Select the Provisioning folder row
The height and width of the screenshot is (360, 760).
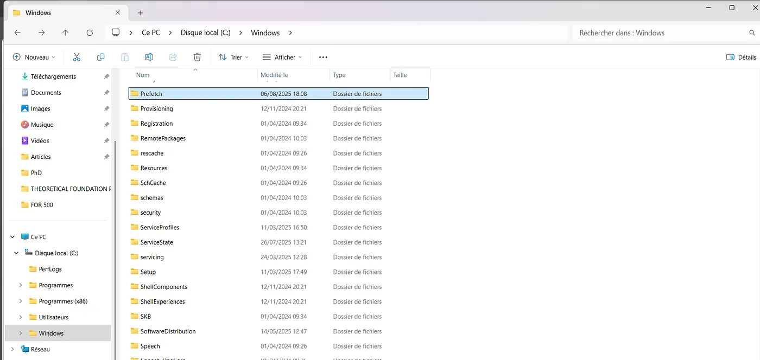(x=278, y=108)
